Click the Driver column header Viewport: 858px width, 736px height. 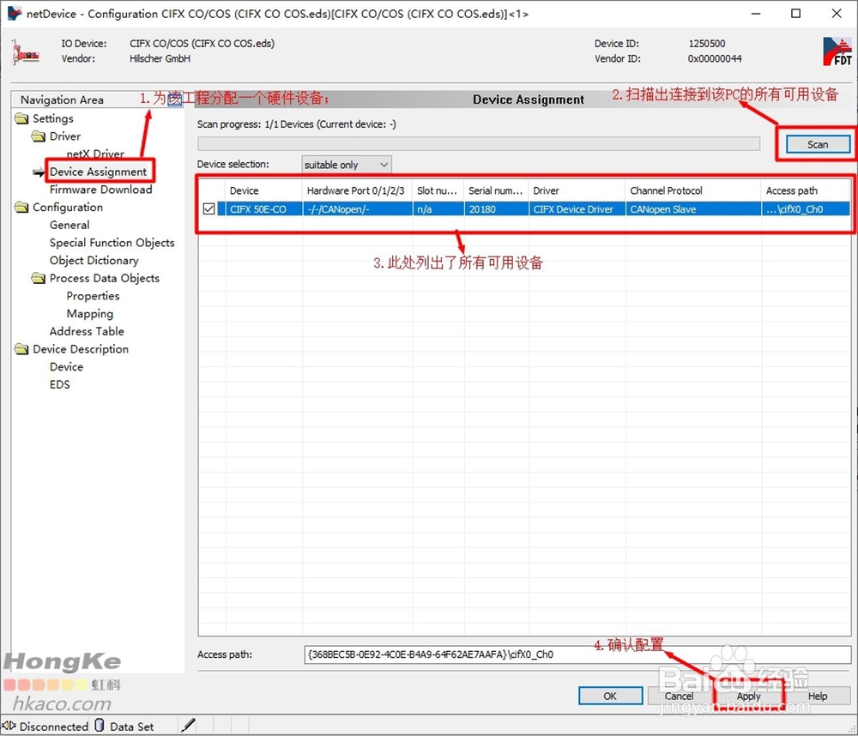pos(577,190)
